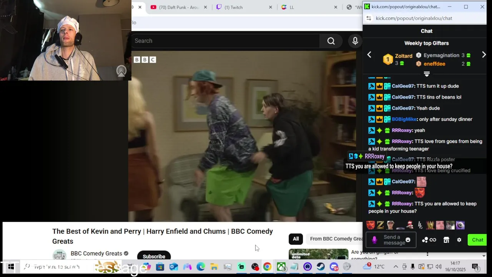Screen dimensions: 492x277
Task: Insert the purple eyeball emote
Action: click(460, 225)
